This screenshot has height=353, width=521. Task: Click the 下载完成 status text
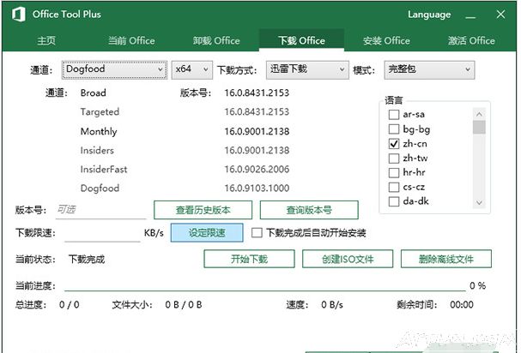click(x=87, y=259)
